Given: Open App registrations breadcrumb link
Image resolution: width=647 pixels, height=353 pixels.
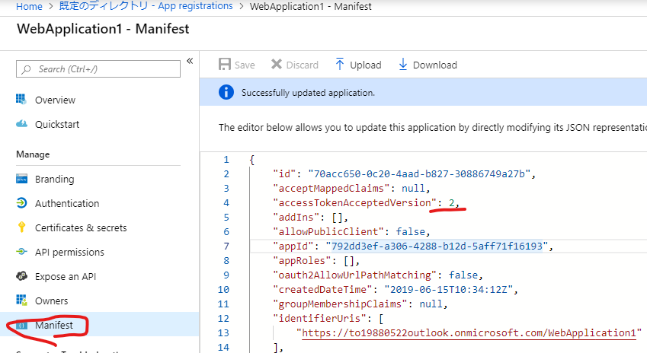Looking at the screenshot, I should tap(146, 6).
